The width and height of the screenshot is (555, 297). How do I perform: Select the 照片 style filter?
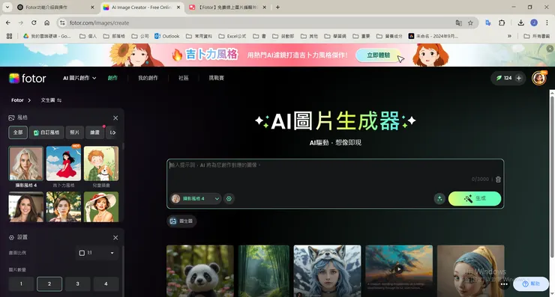pos(75,132)
